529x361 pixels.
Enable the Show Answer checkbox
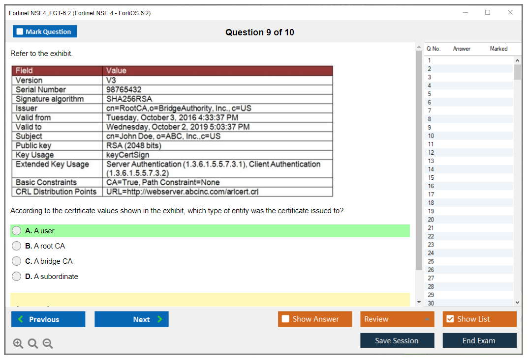point(286,319)
